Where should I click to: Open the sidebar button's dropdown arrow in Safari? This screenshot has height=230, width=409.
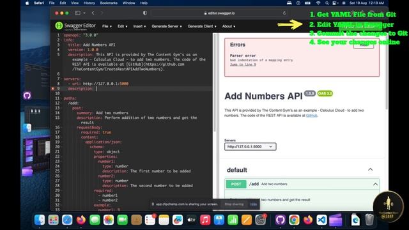(x=84, y=13)
